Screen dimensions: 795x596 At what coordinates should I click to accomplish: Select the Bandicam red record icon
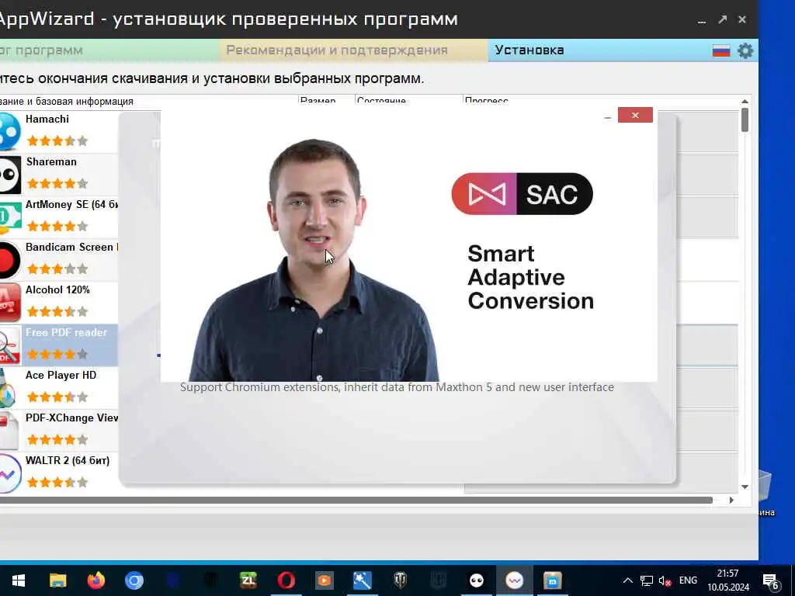pyautogui.click(x=9, y=261)
